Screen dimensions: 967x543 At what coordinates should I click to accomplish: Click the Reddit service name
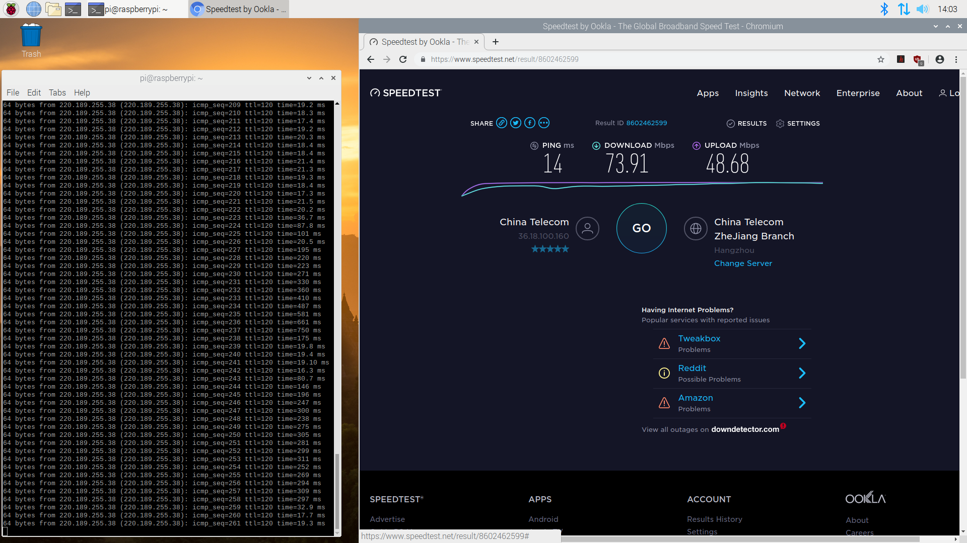(692, 368)
